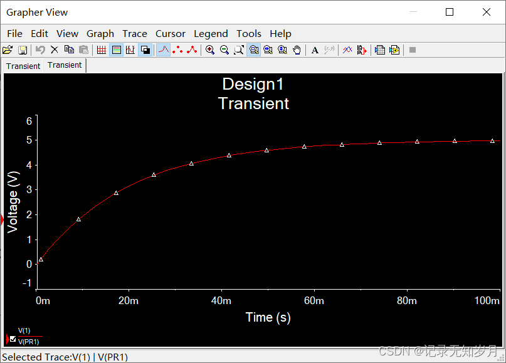Image resolution: width=506 pixels, height=363 pixels.
Task: Click the Save floppy-disk icon
Action: pyautogui.click(x=23, y=50)
